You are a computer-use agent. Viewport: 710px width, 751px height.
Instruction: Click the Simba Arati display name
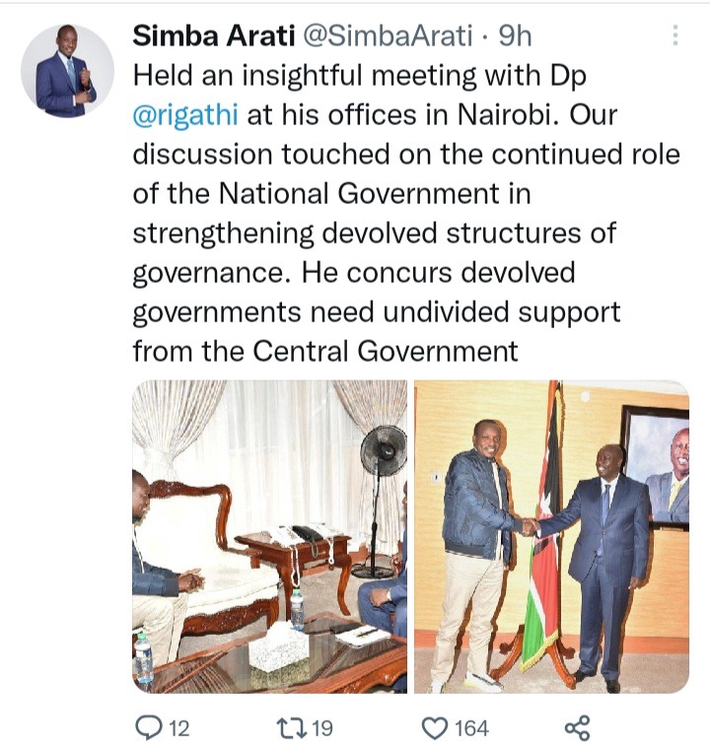pyautogui.click(x=214, y=35)
